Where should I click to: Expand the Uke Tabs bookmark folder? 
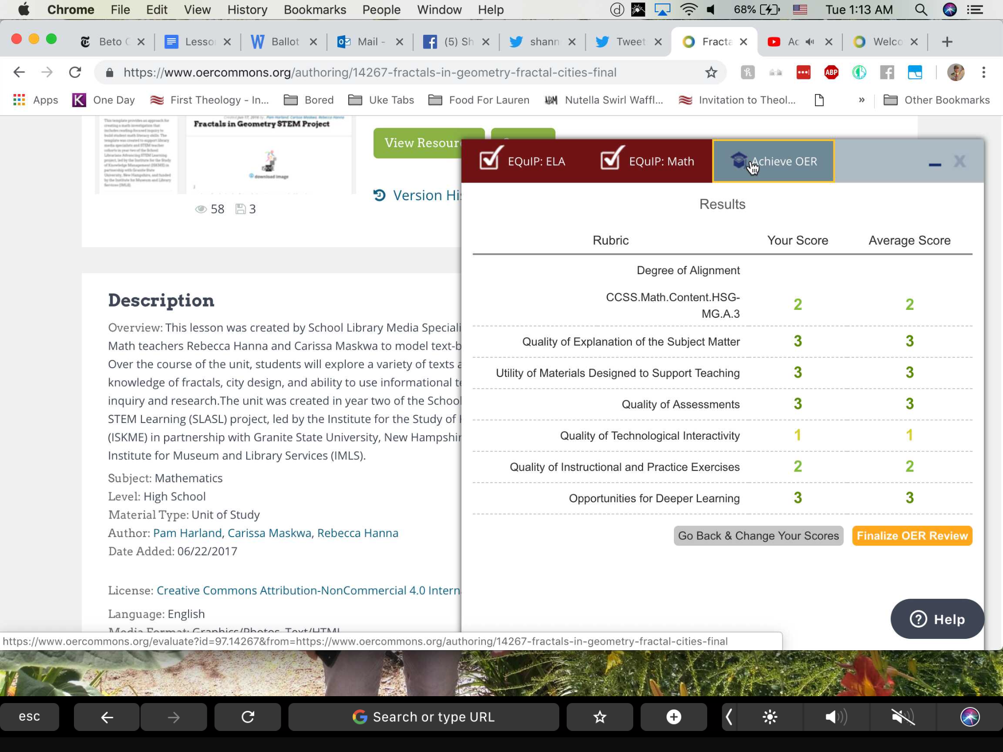pos(381,100)
